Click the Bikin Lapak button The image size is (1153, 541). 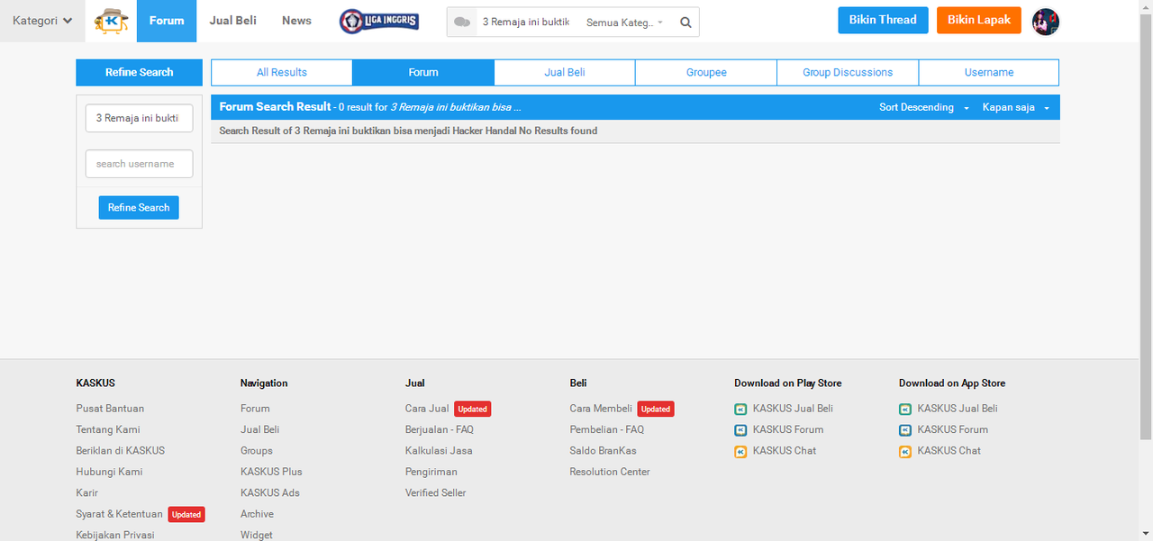point(979,20)
